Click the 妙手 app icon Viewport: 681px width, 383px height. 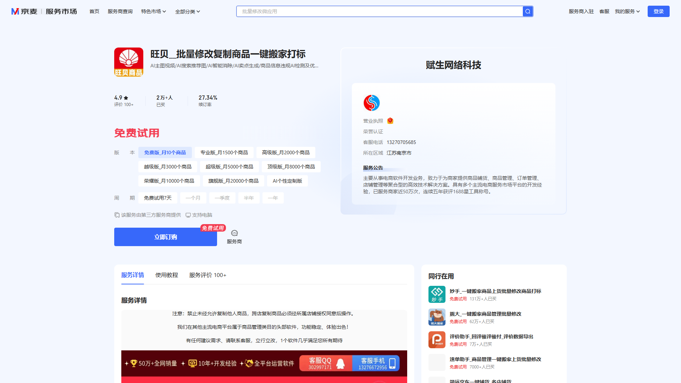(437, 294)
